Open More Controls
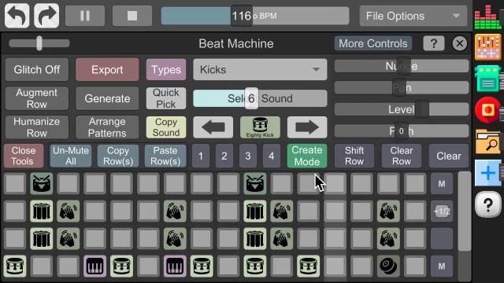Screen dimensions: 504x283 tap(373, 43)
